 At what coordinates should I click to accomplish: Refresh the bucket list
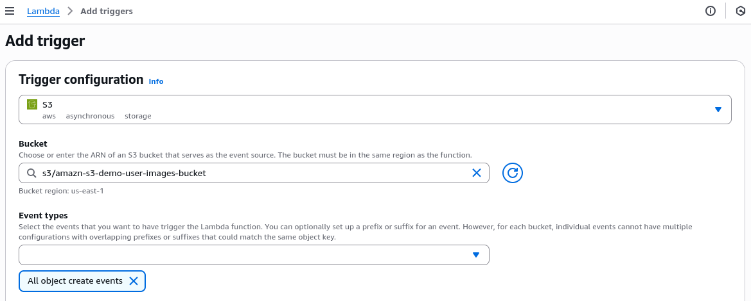click(512, 173)
